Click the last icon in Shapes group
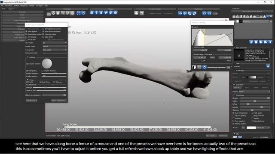 (116, 13)
